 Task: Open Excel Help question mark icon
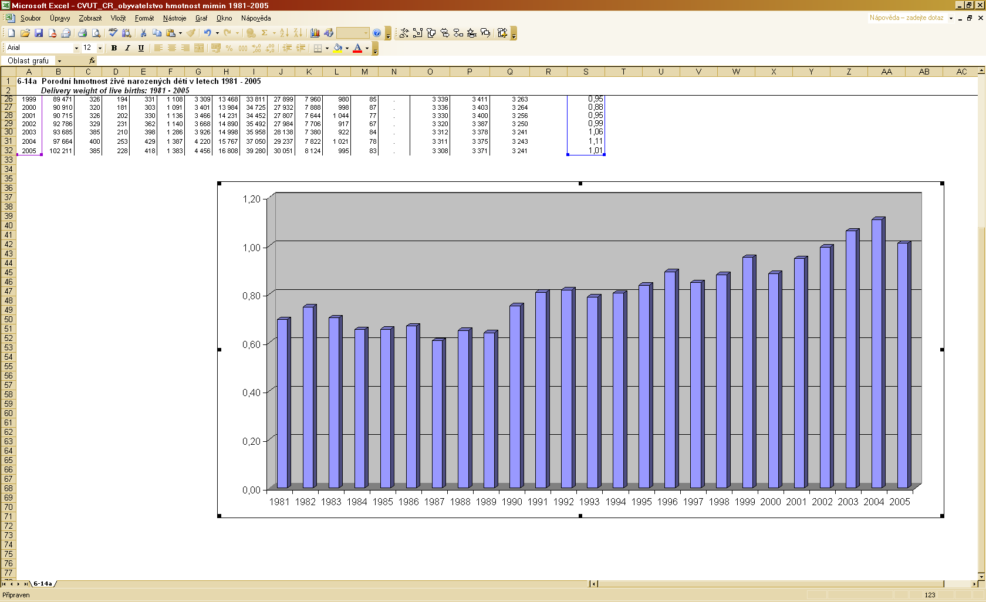pyautogui.click(x=377, y=33)
